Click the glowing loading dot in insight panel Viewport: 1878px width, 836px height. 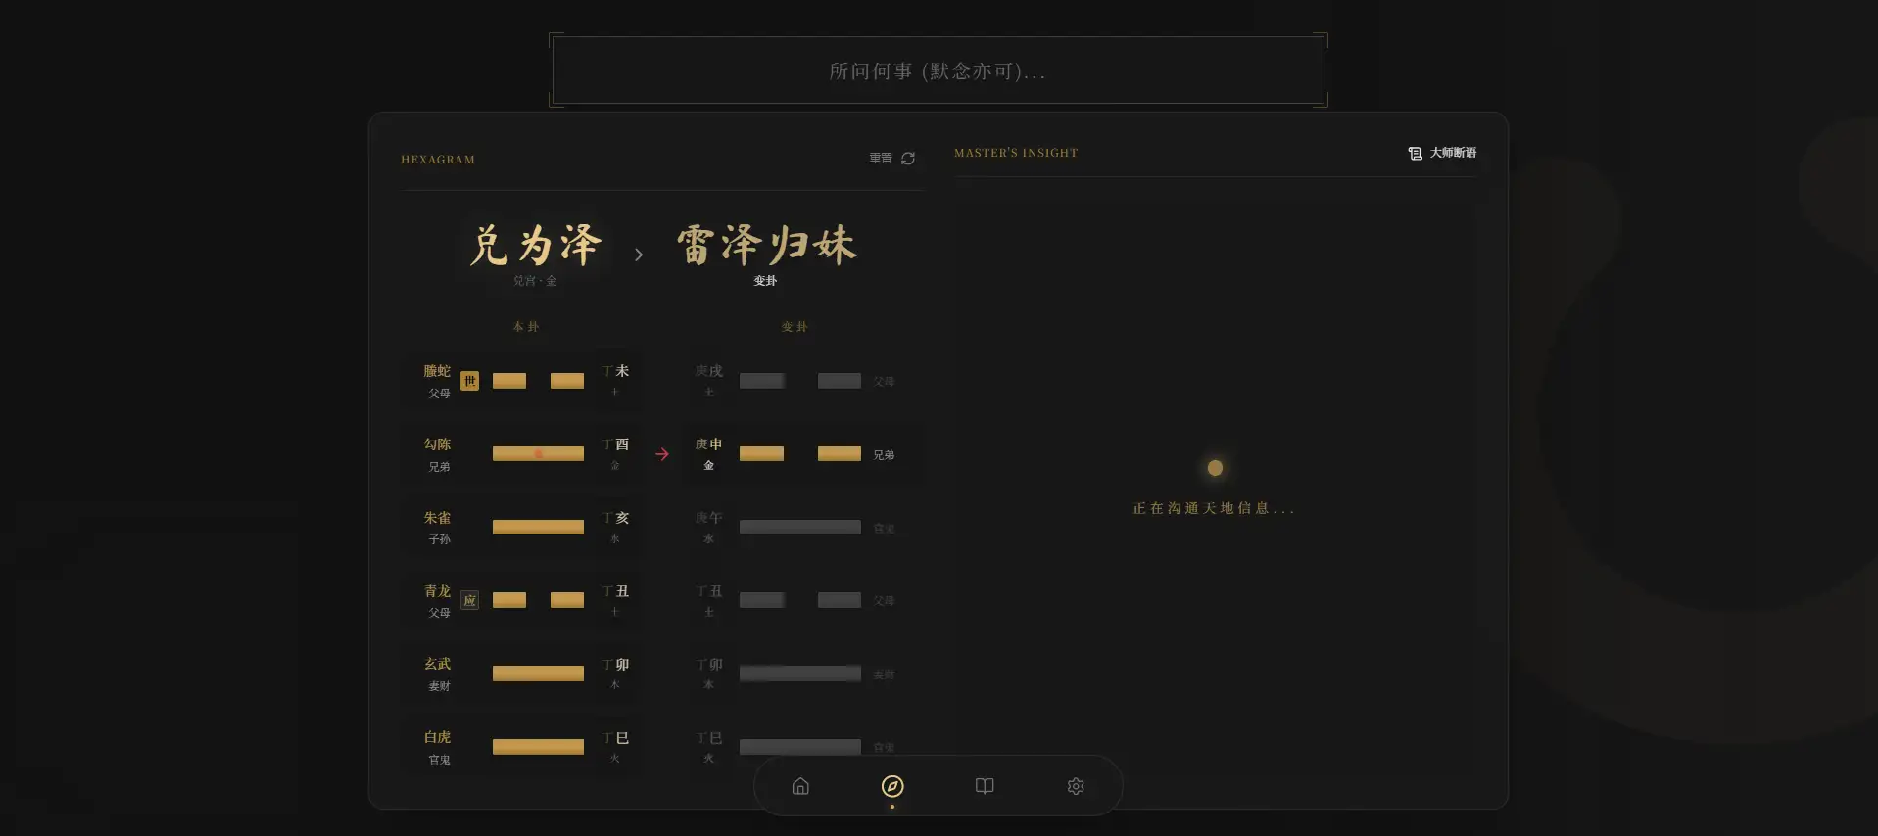pyautogui.click(x=1215, y=468)
